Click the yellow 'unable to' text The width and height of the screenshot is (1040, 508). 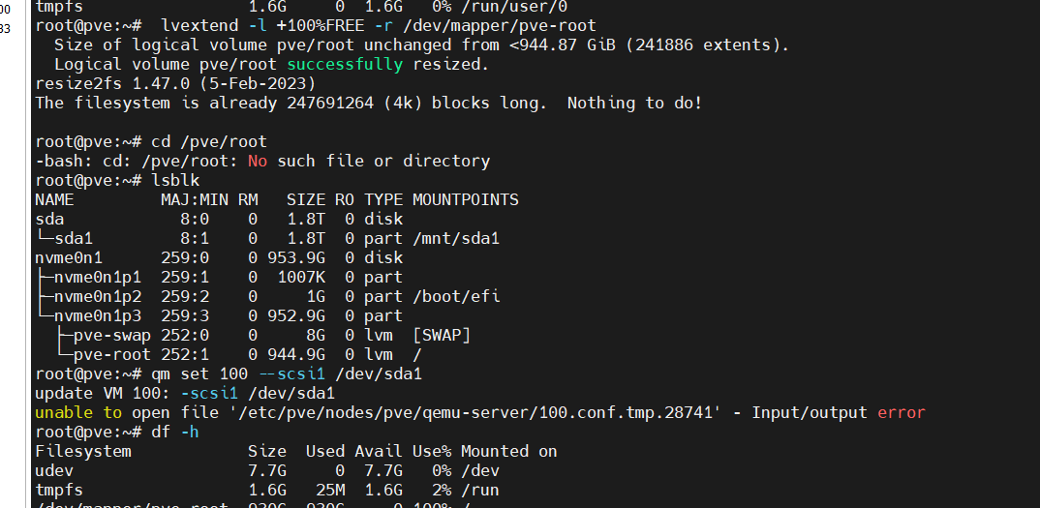tap(78, 412)
